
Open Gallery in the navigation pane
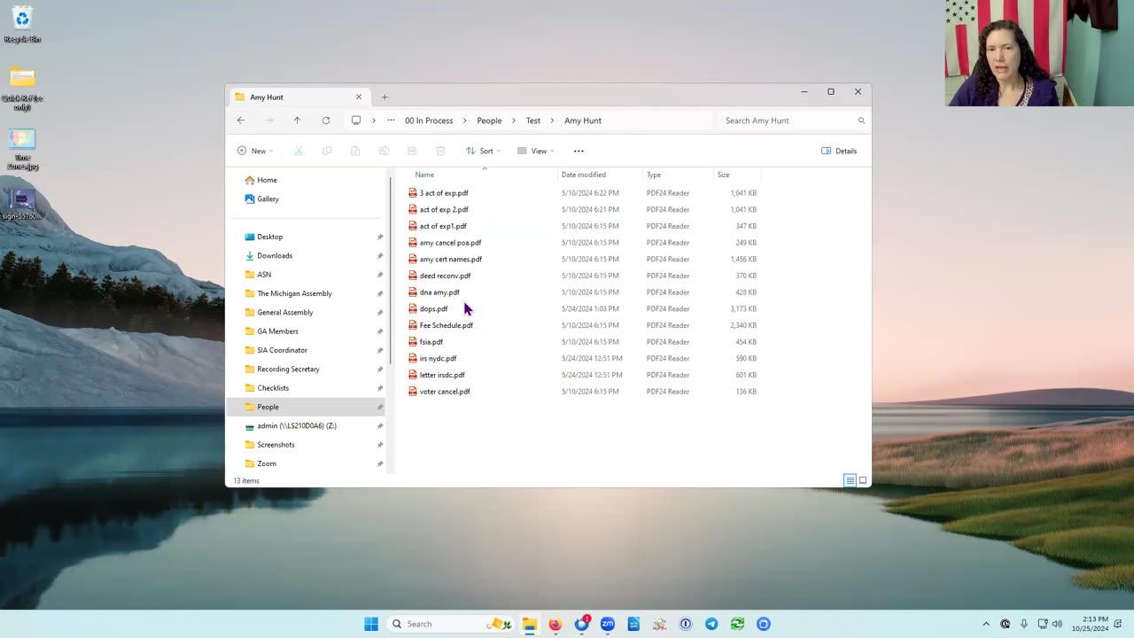tap(268, 199)
